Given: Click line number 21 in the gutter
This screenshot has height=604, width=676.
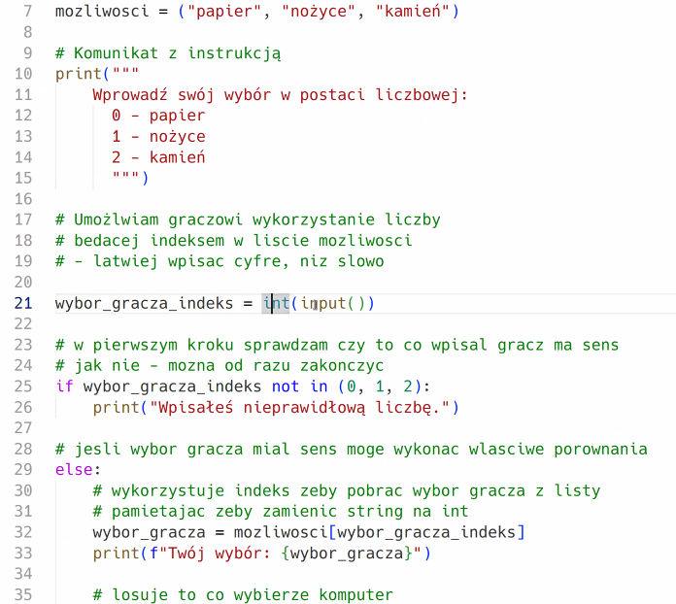Looking at the screenshot, I should pos(23,303).
